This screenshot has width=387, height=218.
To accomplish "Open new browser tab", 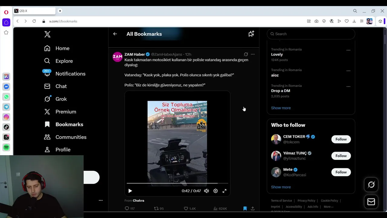I will [60, 11].
